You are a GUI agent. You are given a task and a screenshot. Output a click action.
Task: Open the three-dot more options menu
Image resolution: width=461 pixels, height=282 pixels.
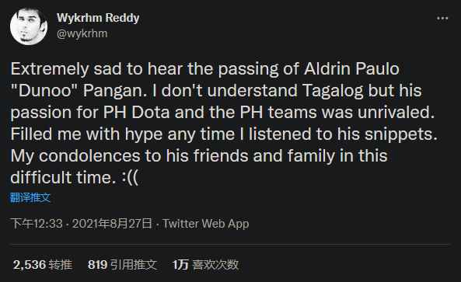[x=442, y=18]
